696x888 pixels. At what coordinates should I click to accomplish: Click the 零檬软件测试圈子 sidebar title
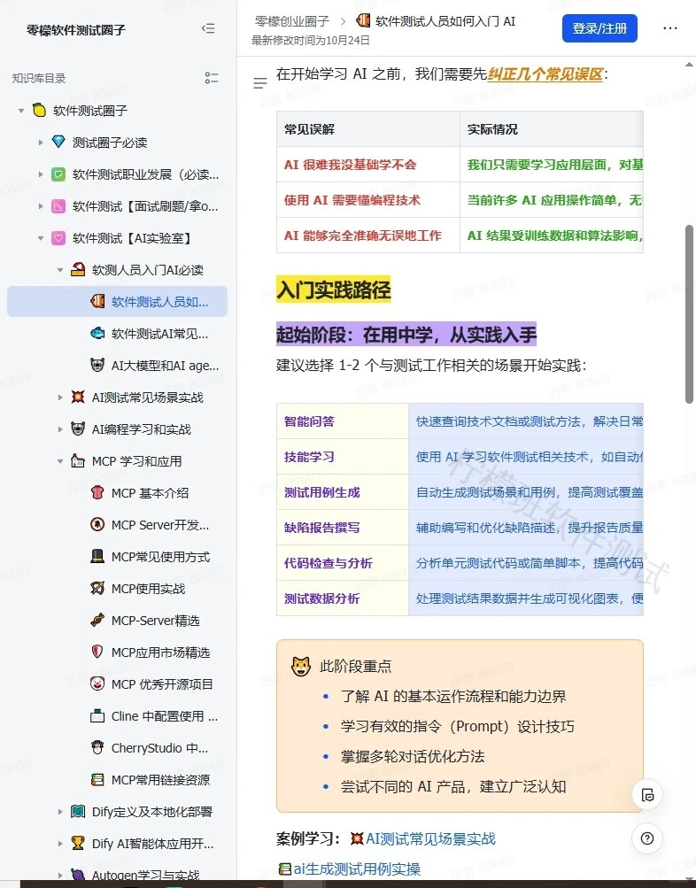pos(76,29)
